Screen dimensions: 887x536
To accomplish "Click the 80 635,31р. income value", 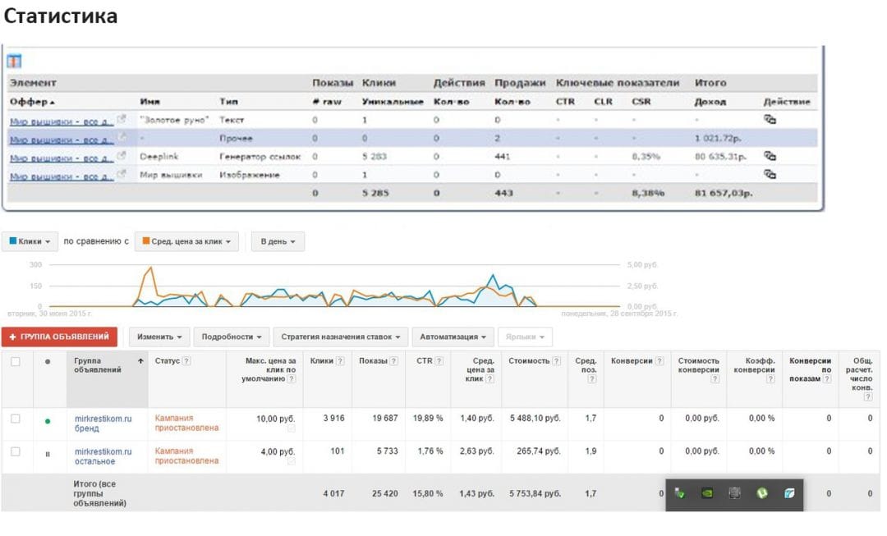I will (720, 157).
